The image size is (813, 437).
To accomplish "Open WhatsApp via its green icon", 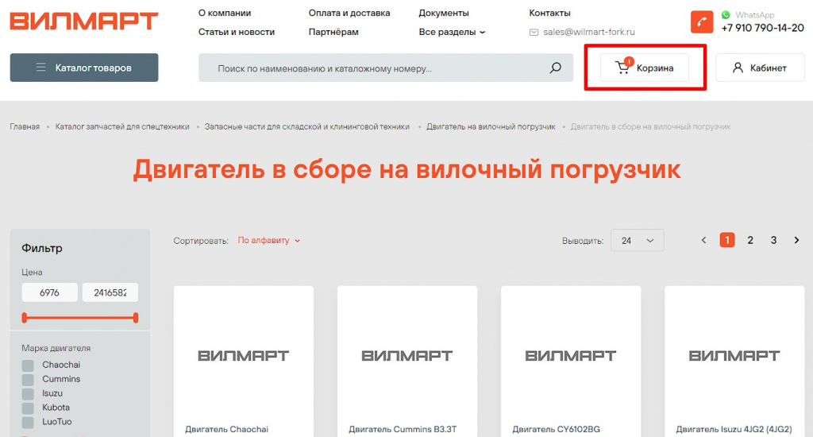I will point(726,15).
